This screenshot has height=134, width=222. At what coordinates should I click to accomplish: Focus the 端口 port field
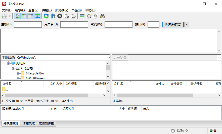pos(153,24)
